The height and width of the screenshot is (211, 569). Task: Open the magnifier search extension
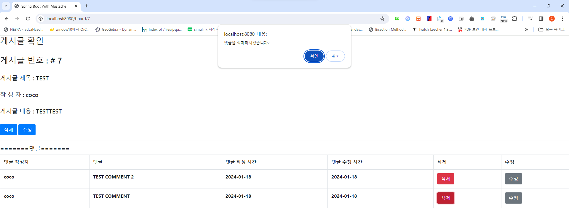(408, 19)
